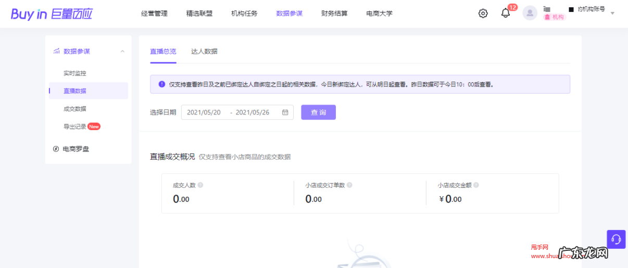Expand the account dropdown arrow
The image size is (628, 268).
612,13
